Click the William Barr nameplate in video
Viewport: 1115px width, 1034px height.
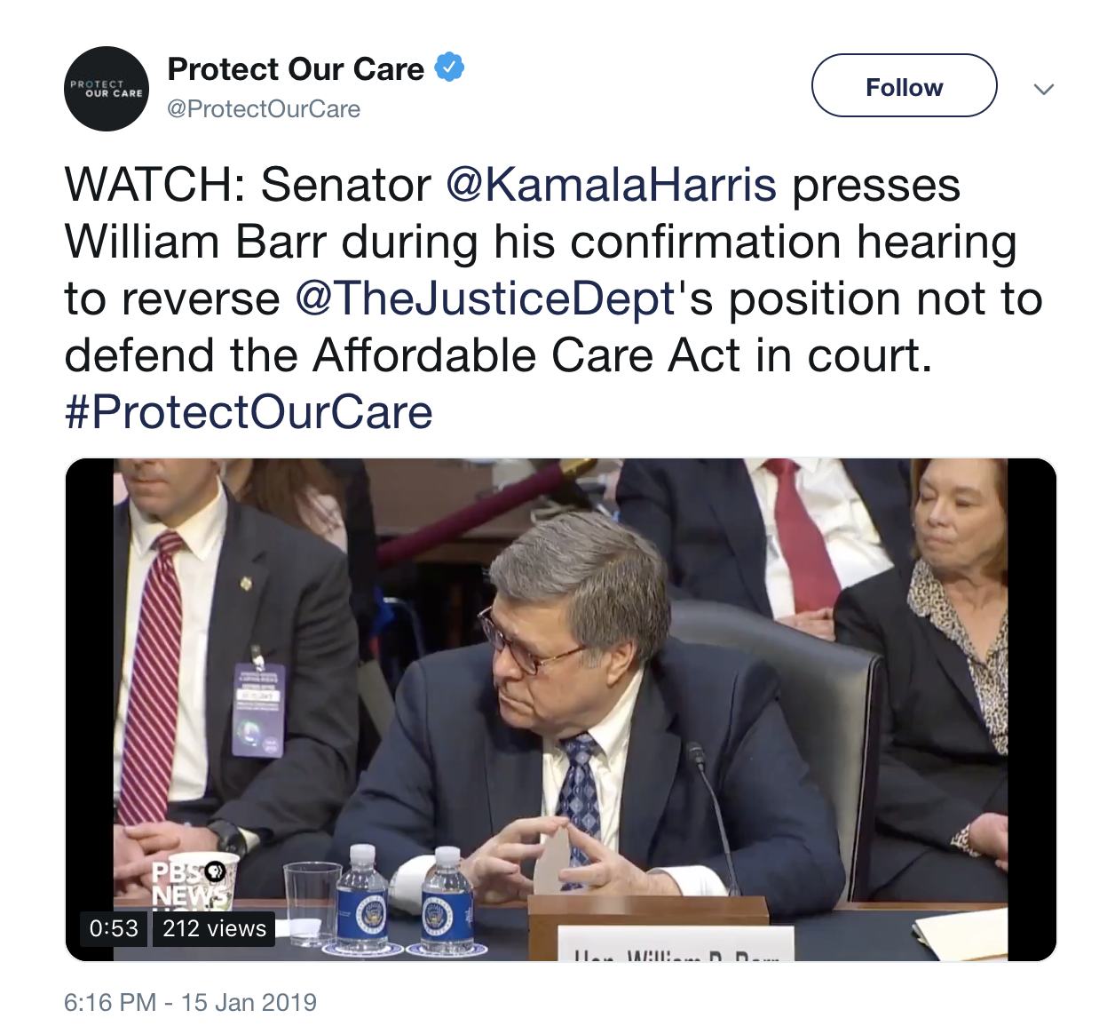675,944
